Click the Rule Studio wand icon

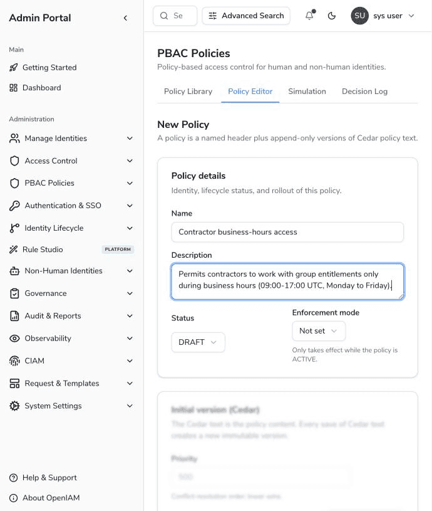[13, 250]
